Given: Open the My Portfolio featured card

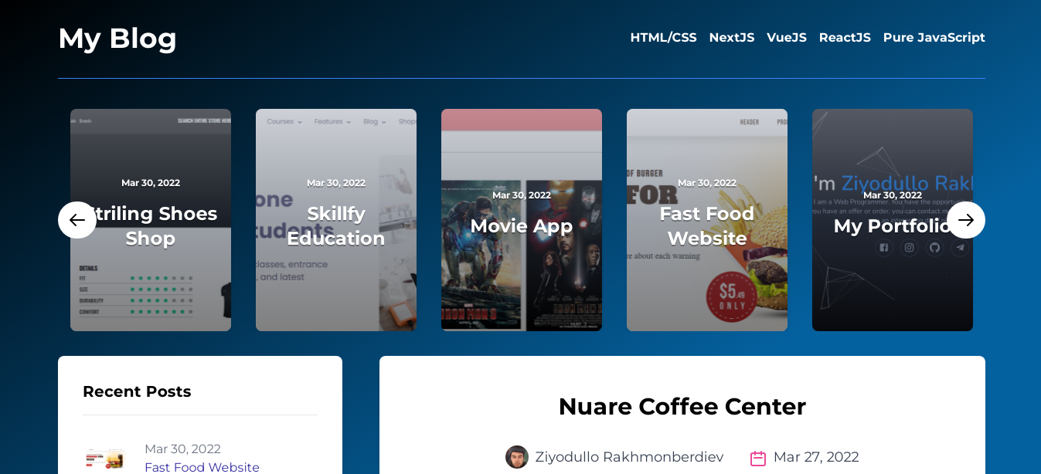Looking at the screenshot, I should click(893, 220).
